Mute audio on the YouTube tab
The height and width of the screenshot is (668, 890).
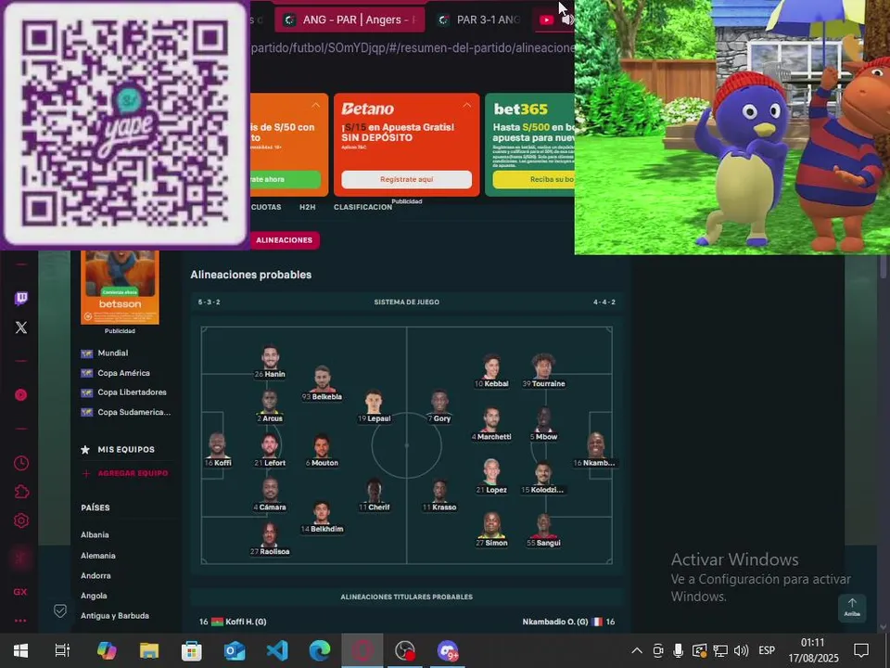pos(566,19)
